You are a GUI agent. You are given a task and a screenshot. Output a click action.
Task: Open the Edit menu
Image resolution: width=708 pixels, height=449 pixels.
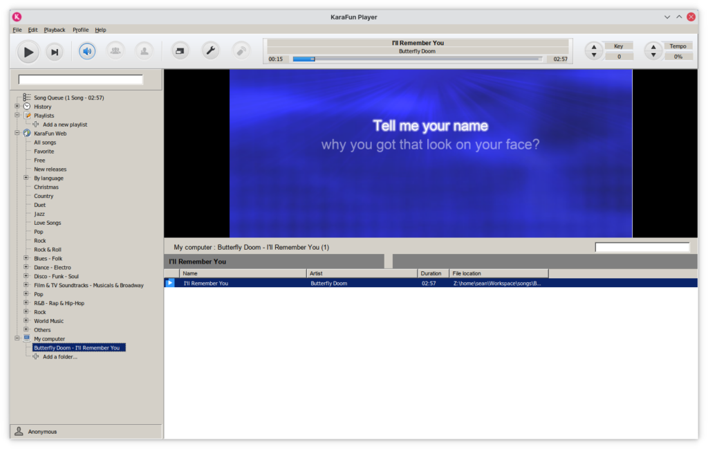[32, 30]
